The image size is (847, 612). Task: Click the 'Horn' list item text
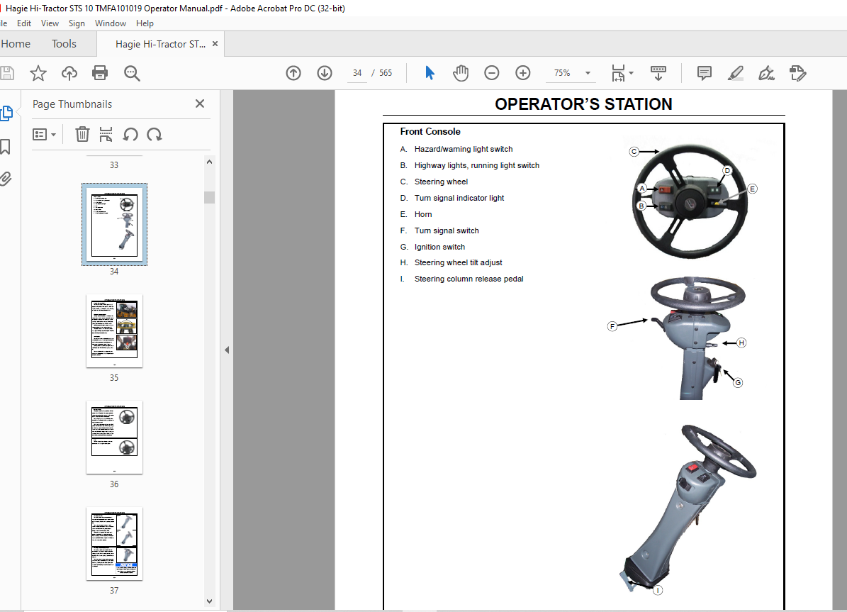(423, 215)
